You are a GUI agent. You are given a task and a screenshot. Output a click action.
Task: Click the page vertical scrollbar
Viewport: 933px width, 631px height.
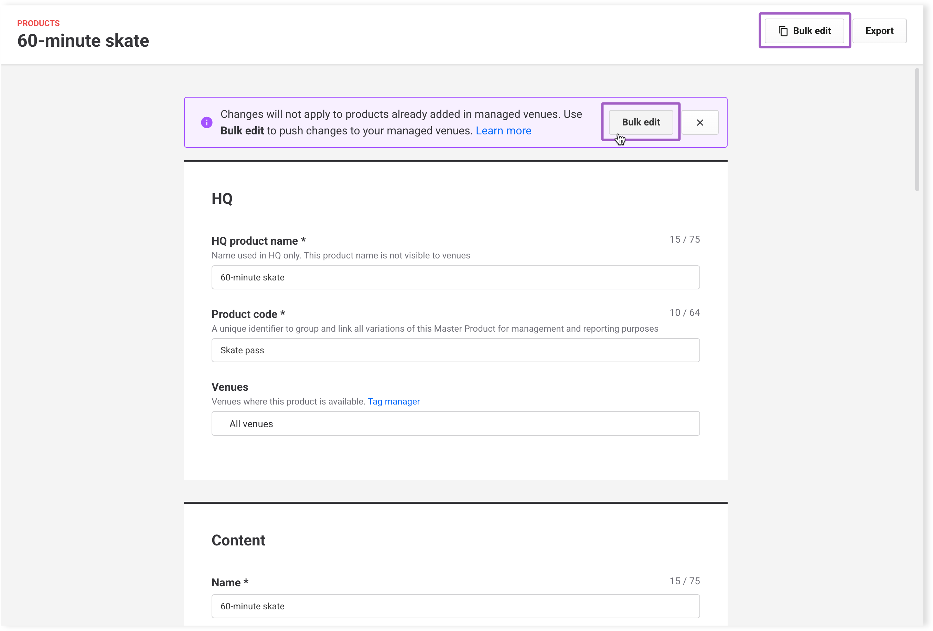(x=916, y=129)
